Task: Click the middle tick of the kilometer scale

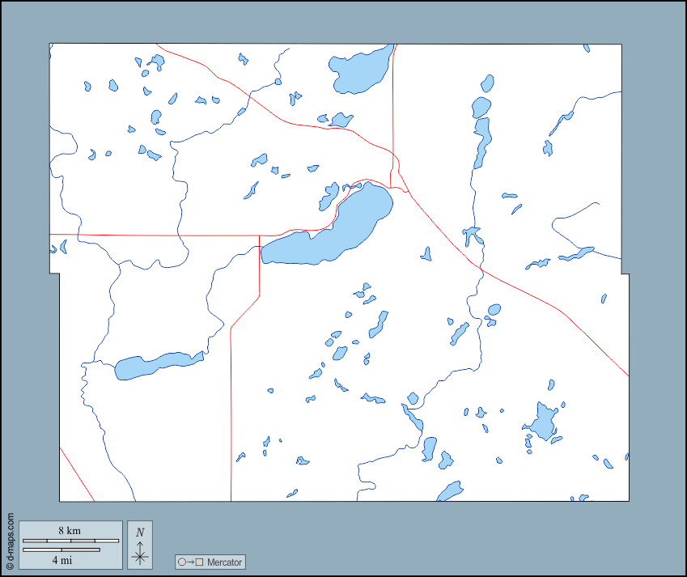Action: pyautogui.click(x=69, y=540)
